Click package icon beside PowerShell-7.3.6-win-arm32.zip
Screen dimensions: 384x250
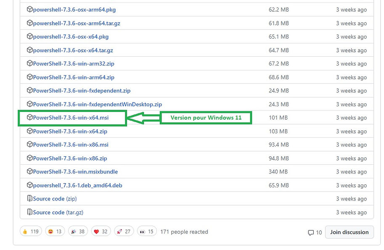29,63
